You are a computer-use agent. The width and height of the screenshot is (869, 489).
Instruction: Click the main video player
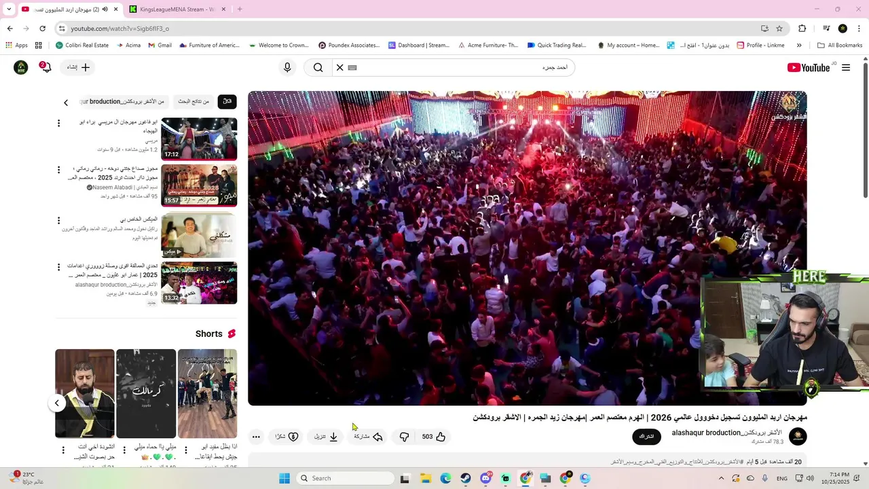(x=527, y=249)
